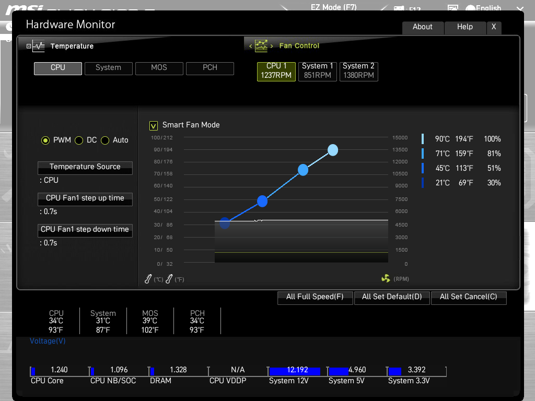Click the System 3.3V voltage bar
This screenshot has width=535, height=401.
point(395,371)
